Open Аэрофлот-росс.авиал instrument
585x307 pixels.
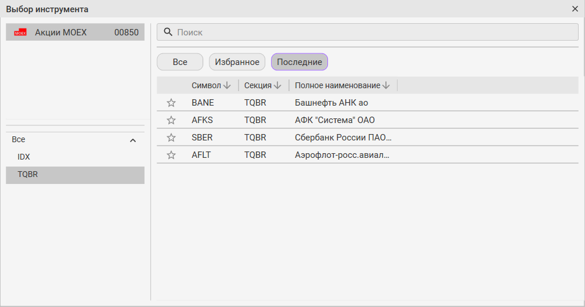coord(342,155)
